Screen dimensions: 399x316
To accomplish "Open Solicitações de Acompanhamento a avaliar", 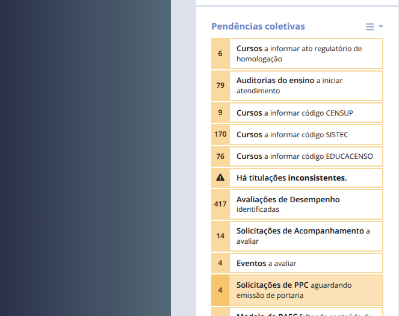I will click(297, 236).
